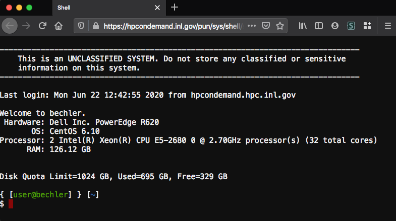Screen dimensions: 396x221
Task: Toggle the sidebar view
Action: 319,26
